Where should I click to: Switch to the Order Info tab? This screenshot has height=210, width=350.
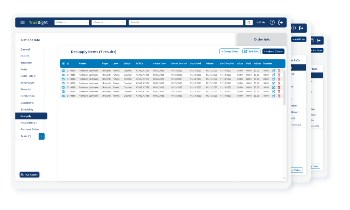[x=262, y=40]
